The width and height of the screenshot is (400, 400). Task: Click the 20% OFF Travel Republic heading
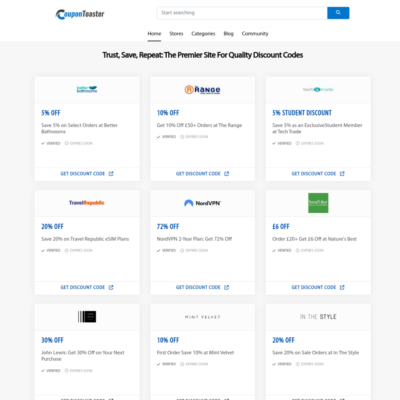(x=52, y=227)
